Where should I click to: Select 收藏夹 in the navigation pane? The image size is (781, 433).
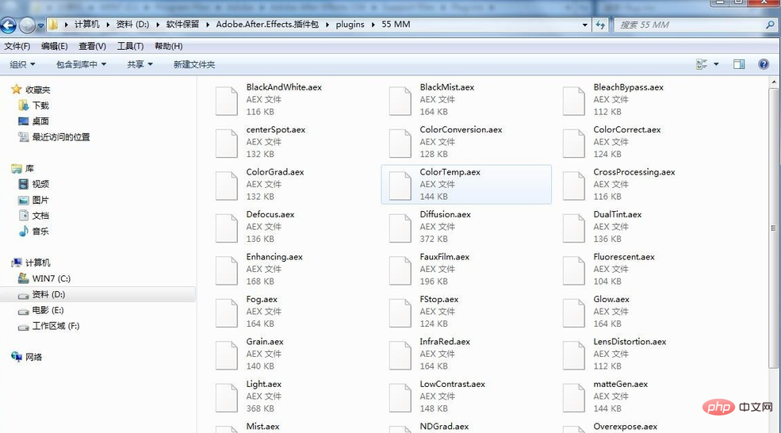[x=38, y=90]
